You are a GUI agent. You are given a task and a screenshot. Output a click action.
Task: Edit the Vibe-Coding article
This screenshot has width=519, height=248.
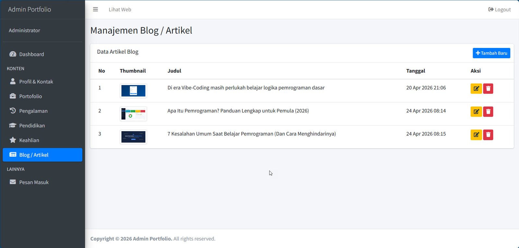[x=476, y=89]
